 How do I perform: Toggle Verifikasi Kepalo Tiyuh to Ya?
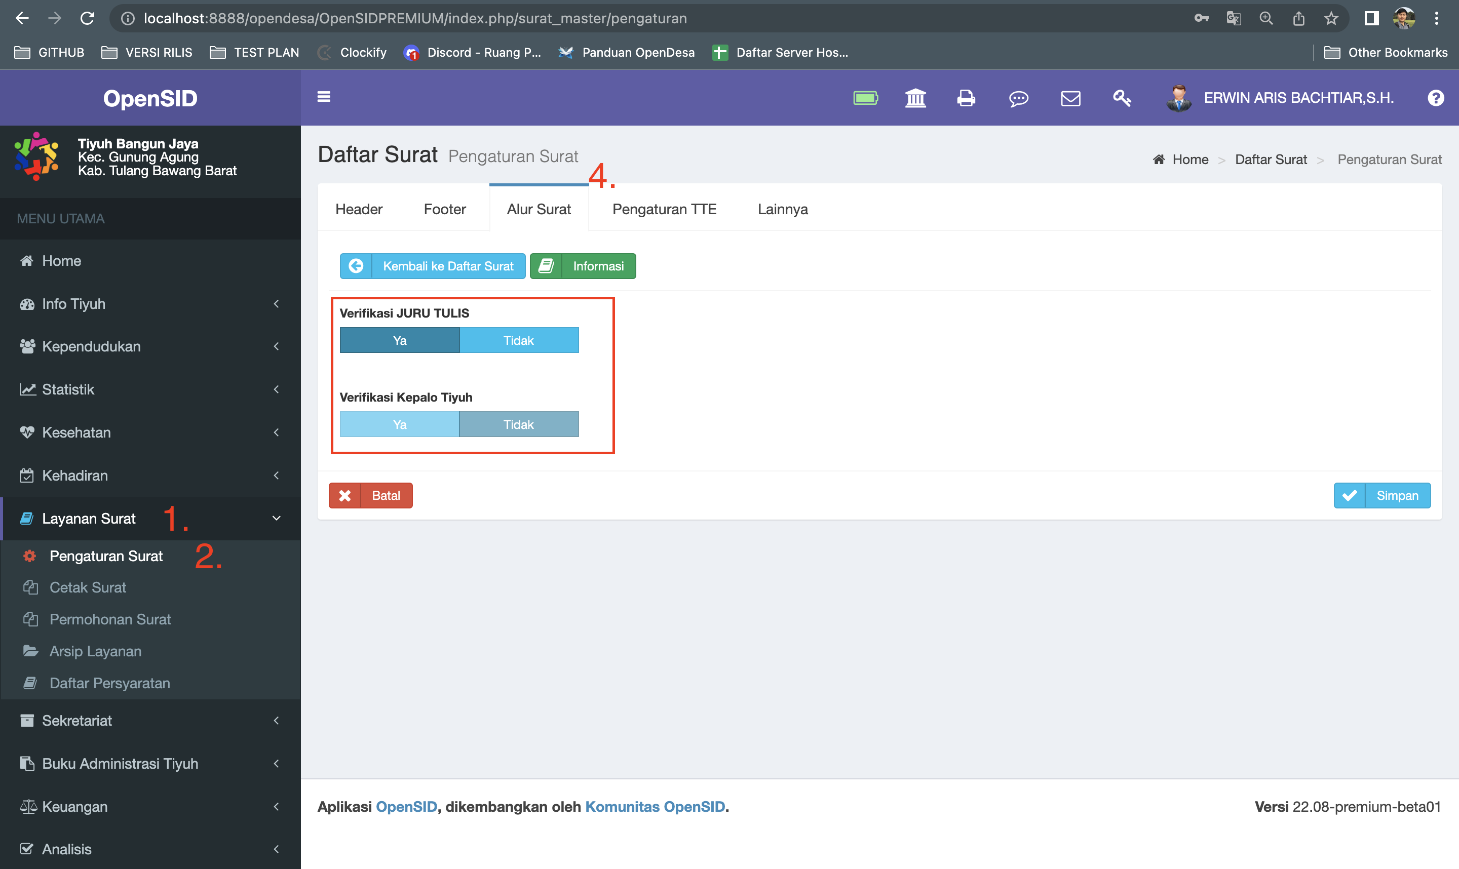[x=399, y=424]
